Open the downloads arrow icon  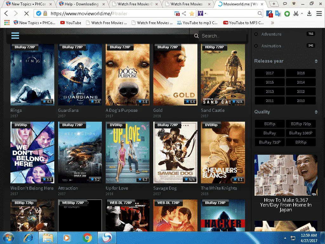click(309, 14)
